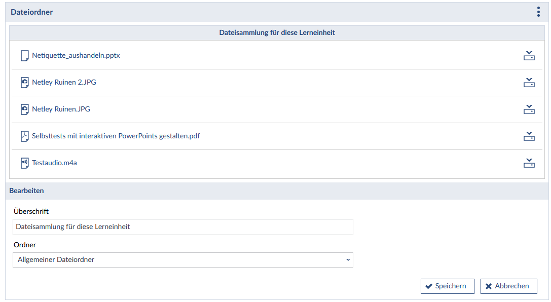
Task: Click download icon for Netley Ruinen 2.JPG
Action: [529, 83]
